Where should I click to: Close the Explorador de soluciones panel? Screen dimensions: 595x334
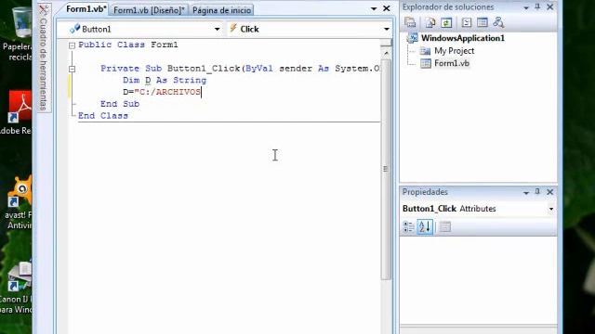(549, 6)
